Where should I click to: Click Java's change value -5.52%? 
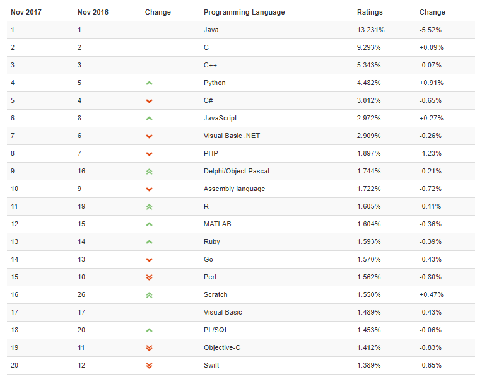(430, 30)
